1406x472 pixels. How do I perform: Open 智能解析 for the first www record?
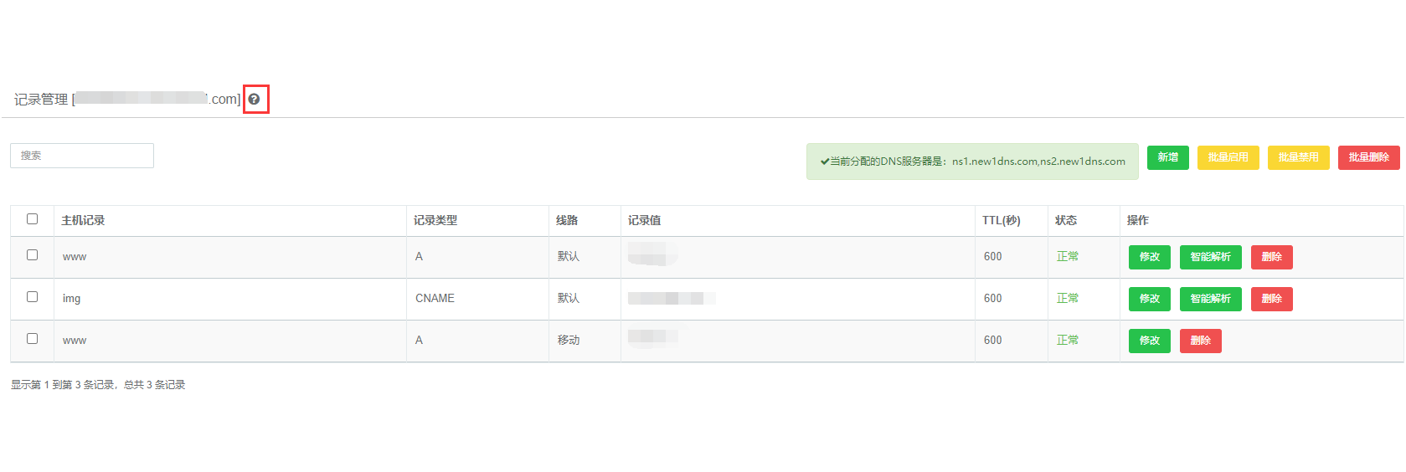point(1210,257)
